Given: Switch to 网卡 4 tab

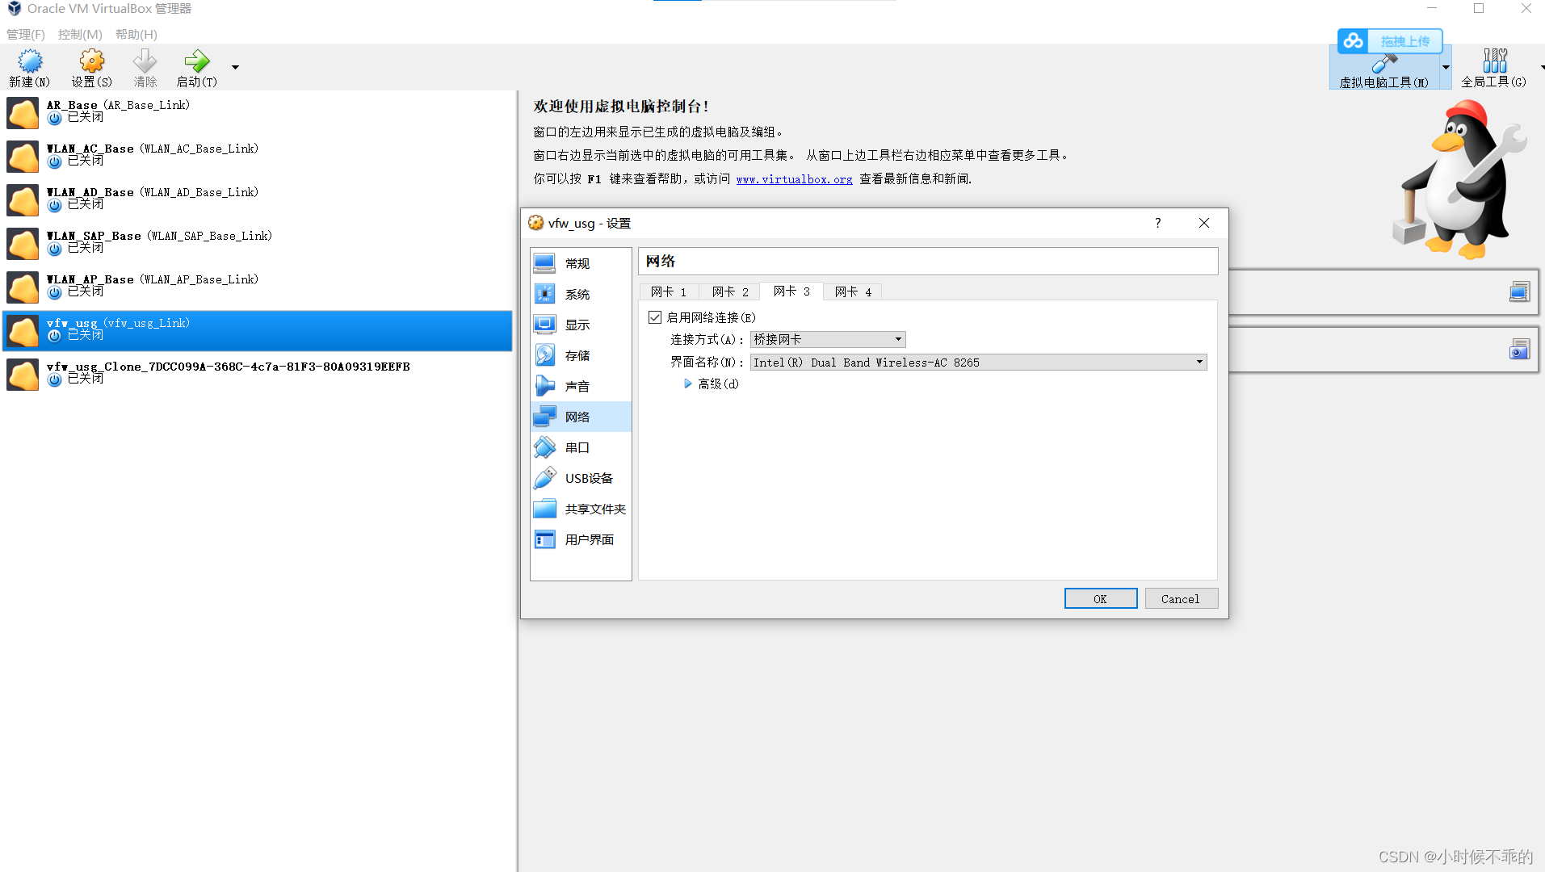Looking at the screenshot, I should point(853,291).
